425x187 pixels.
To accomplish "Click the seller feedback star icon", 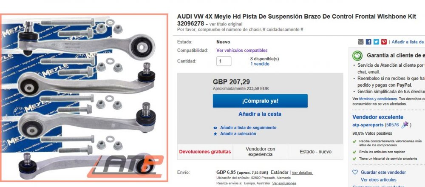I will (405, 125).
